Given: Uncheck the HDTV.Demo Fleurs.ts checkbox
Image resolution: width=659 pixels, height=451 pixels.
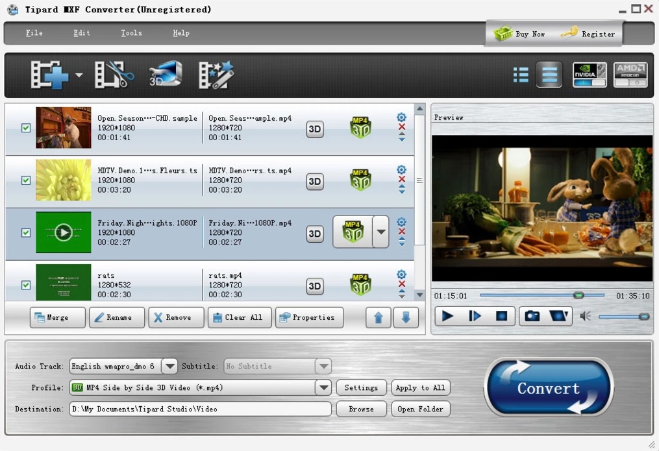Looking at the screenshot, I should (x=26, y=180).
